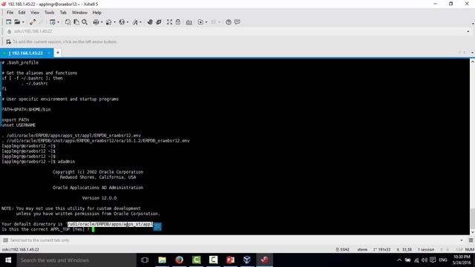This screenshot has width=475, height=267.
Task: Expand the Font dropdown arrow
Action: coord(140,22)
